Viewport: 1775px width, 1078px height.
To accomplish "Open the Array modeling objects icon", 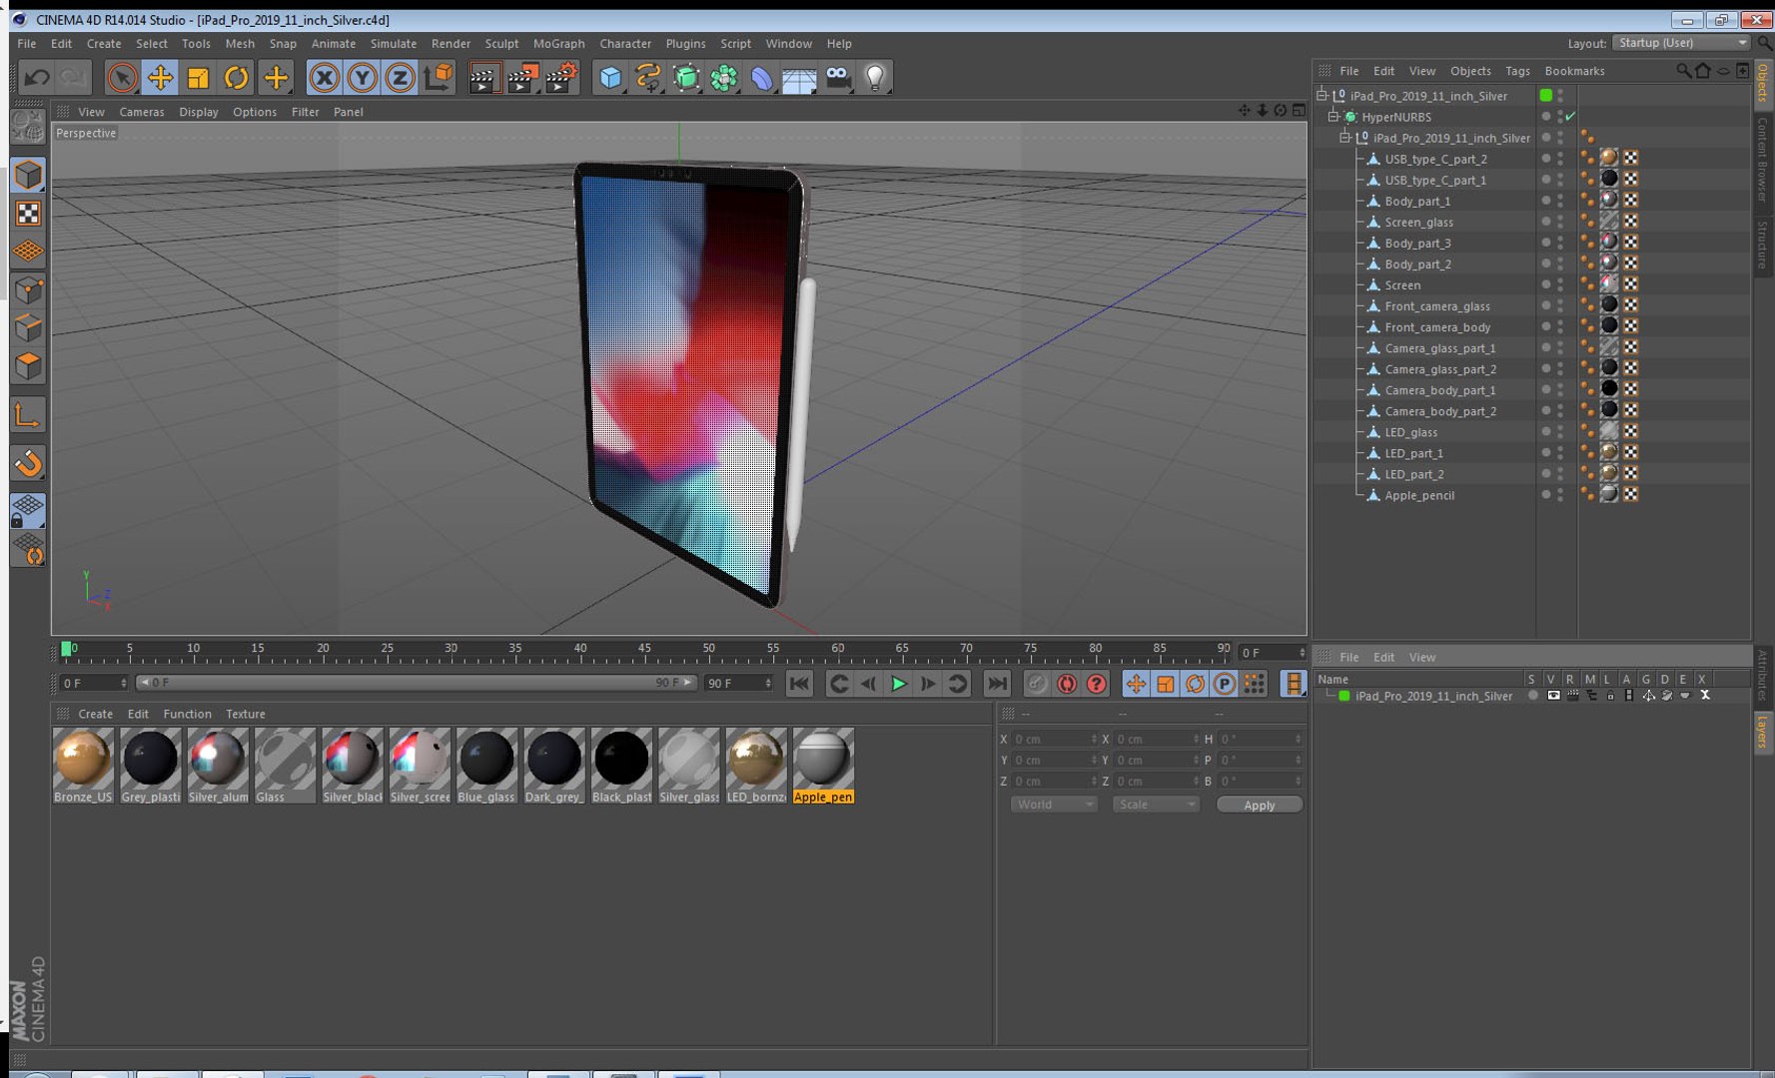I will pyautogui.click(x=724, y=77).
